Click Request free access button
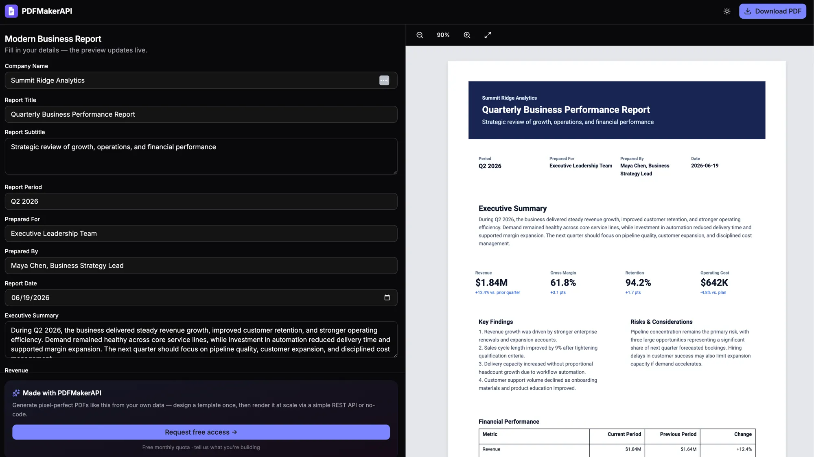The width and height of the screenshot is (814, 457). click(x=201, y=432)
